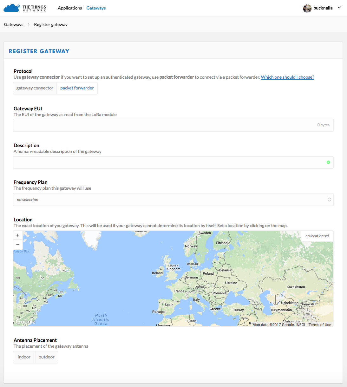
Task: Click Spain on the map
Action: click(x=169, y=305)
